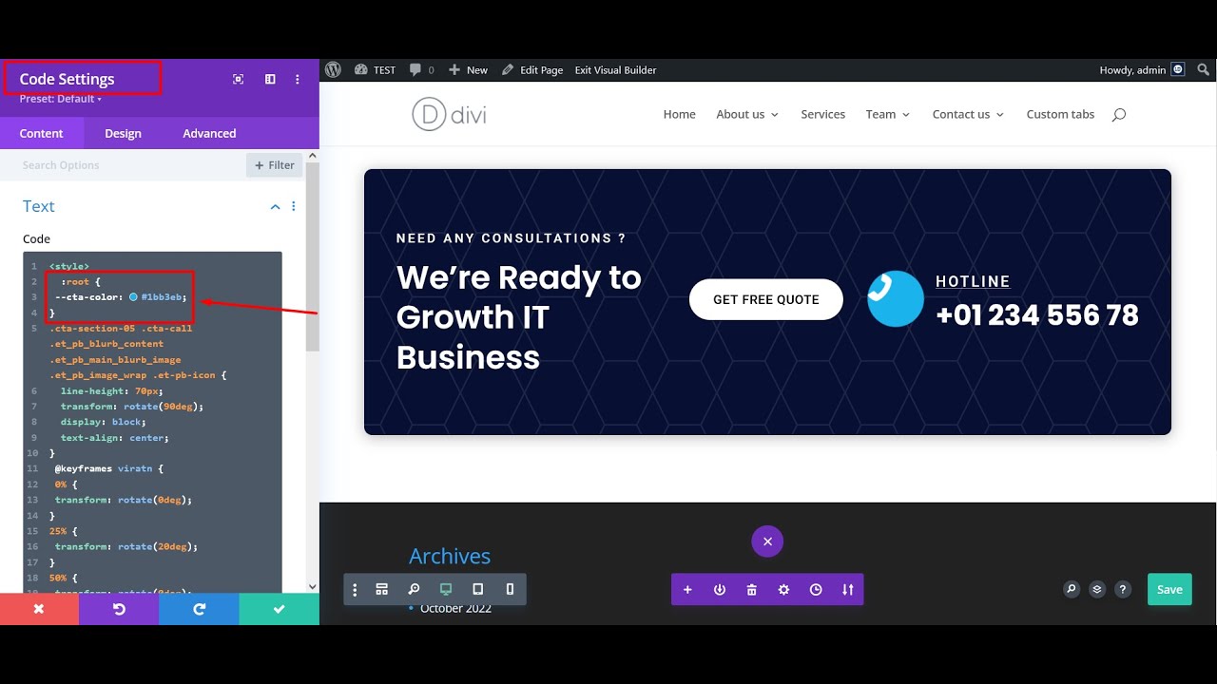The width and height of the screenshot is (1217, 684).
Task: Click the zoom search icon in builder bar
Action: point(414,589)
